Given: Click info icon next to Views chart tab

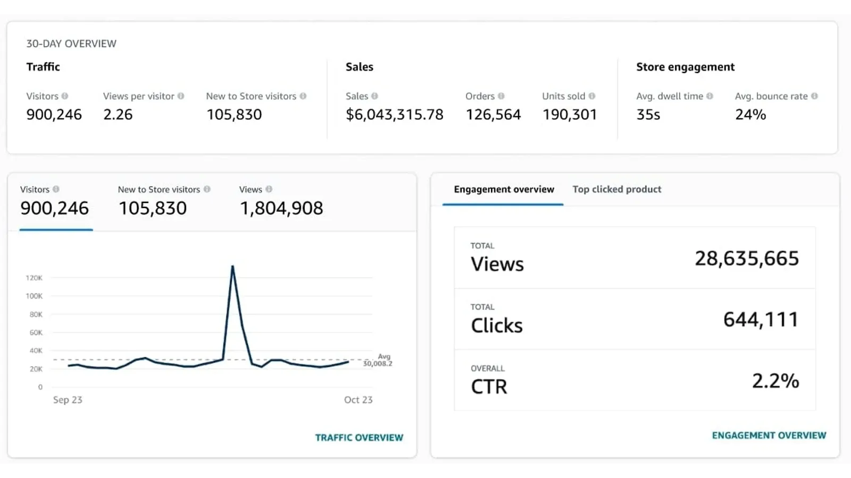Looking at the screenshot, I should [x=269, y=189].
